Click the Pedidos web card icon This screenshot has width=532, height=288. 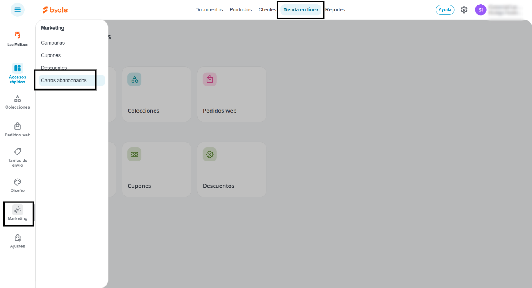210,79
